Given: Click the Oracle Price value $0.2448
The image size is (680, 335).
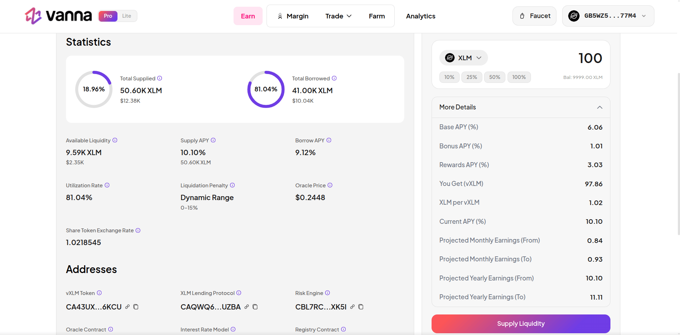Looking at the screenshot, I should tap(310, 198).
